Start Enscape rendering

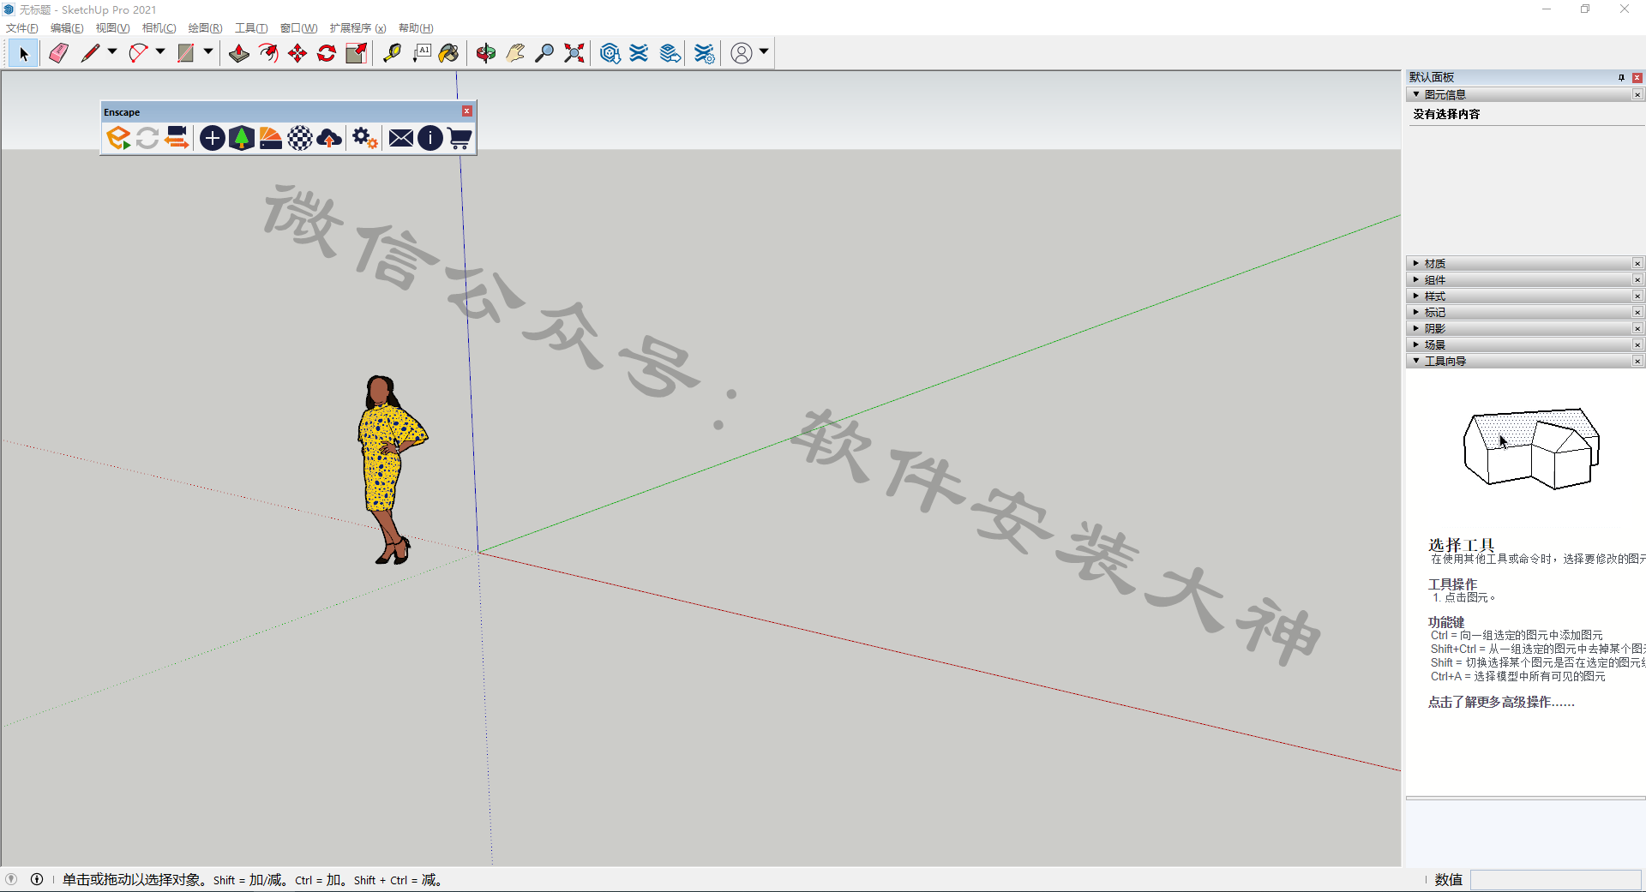click(118, 138)
